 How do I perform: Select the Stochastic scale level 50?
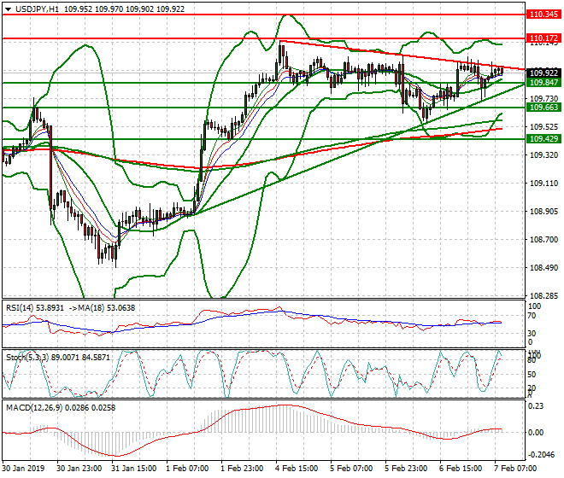click(x=532, y=375)
